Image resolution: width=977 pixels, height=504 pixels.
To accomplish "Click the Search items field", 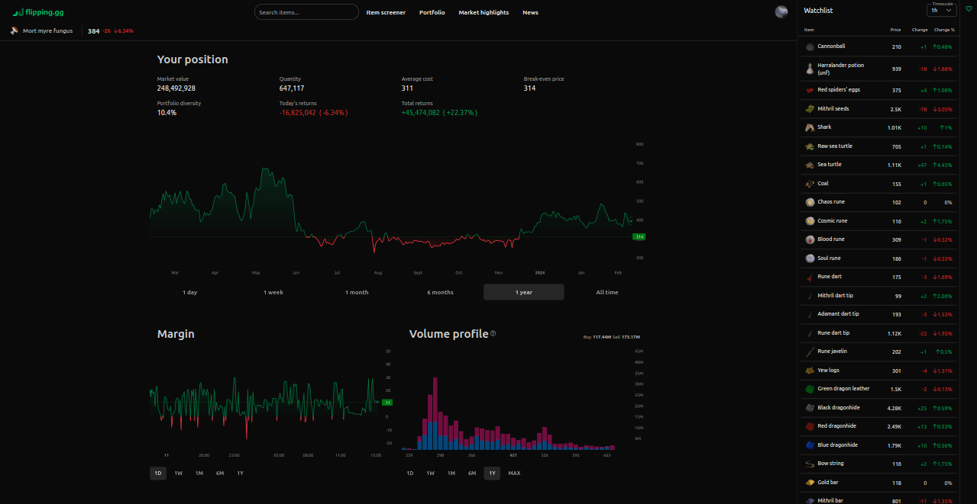I will click(306, 12).
